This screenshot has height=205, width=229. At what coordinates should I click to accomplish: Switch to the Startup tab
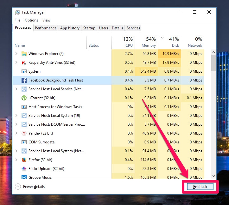[x=89, y=28]
